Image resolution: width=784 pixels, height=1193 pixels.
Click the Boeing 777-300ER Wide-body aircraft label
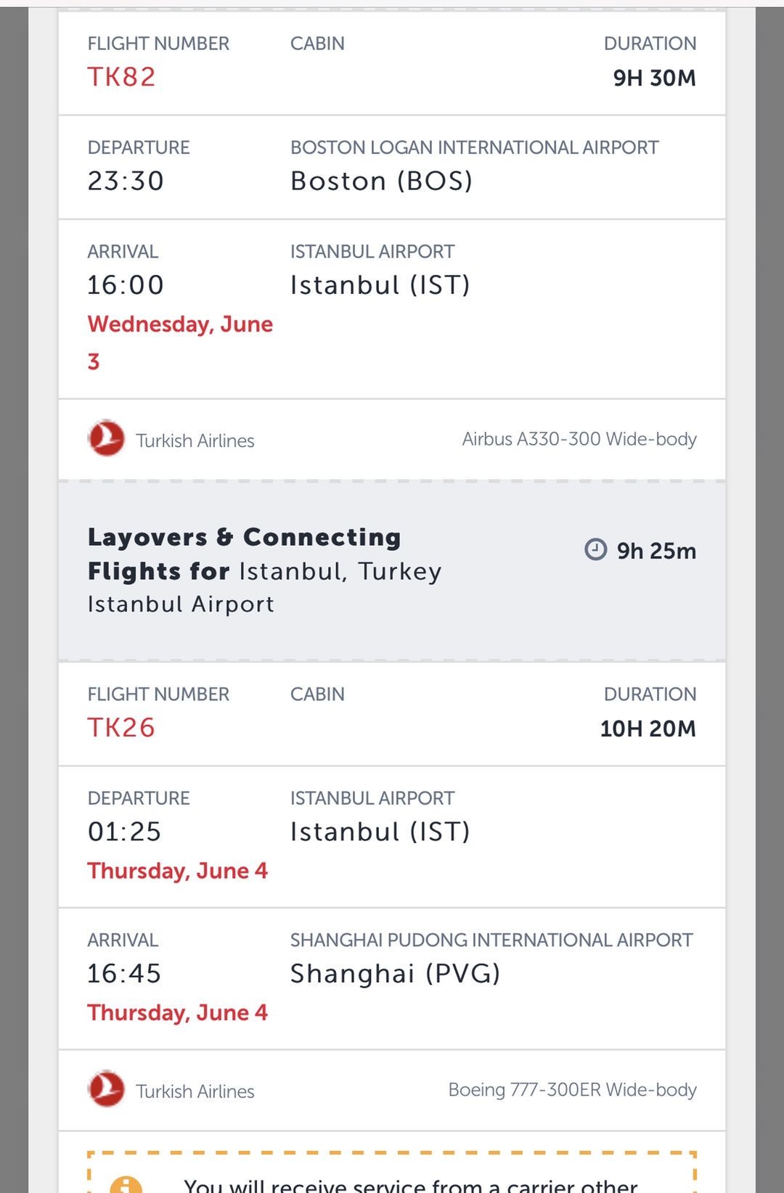pos(572,1089)
